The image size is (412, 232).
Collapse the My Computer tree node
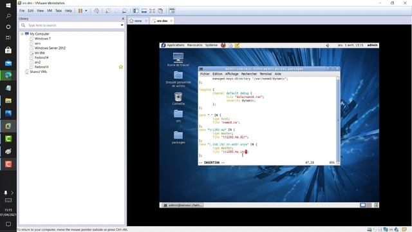pyautogui.click(x=22, y=34)
